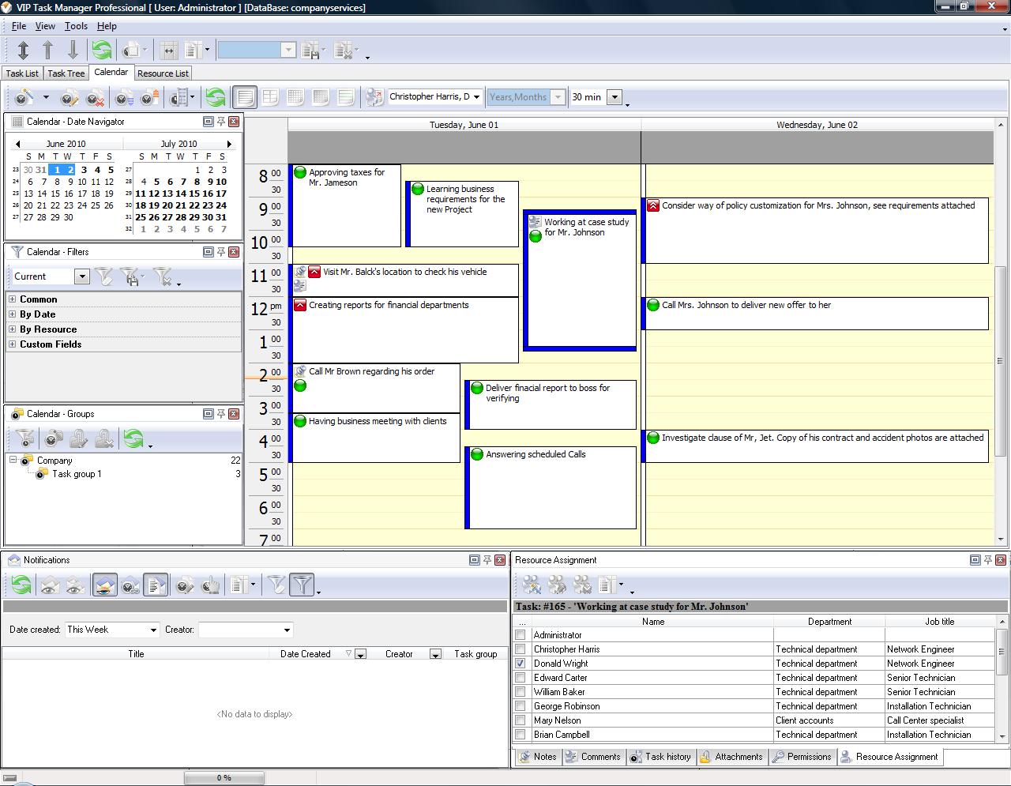Open the Date created This Week dropdown

(153, 630)
